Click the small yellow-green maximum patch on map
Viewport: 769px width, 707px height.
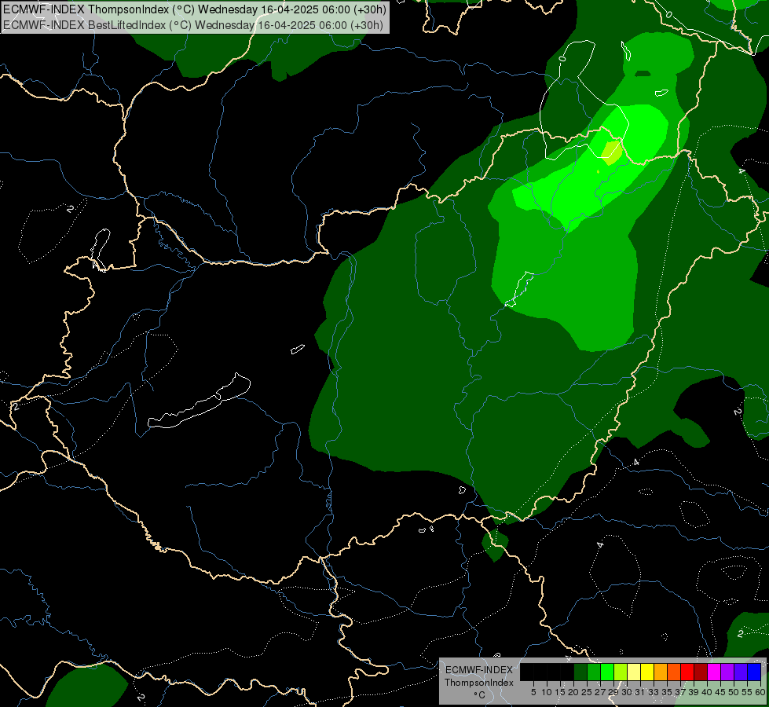612,152
